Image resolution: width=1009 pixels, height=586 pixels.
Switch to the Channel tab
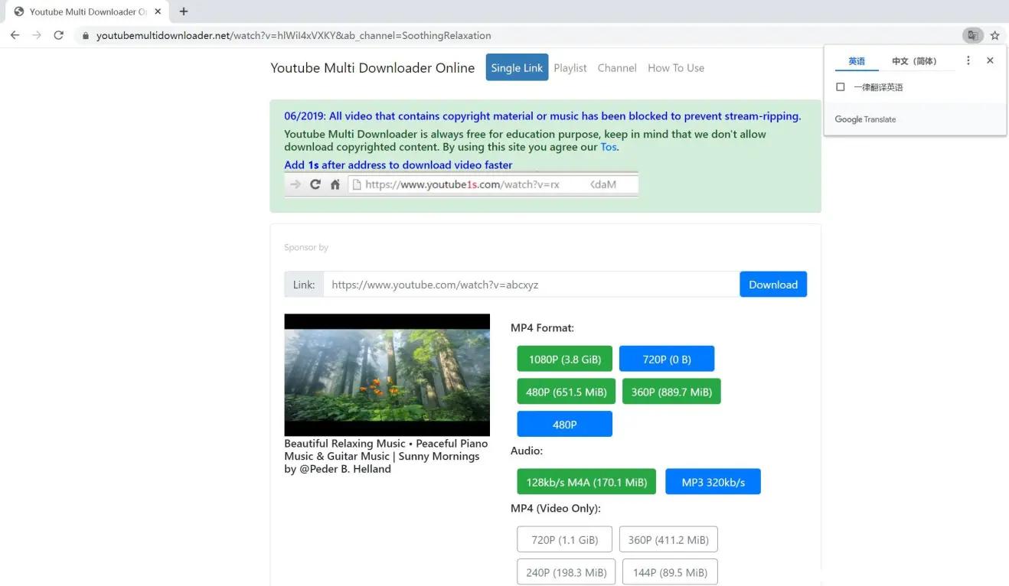point(617,67)
